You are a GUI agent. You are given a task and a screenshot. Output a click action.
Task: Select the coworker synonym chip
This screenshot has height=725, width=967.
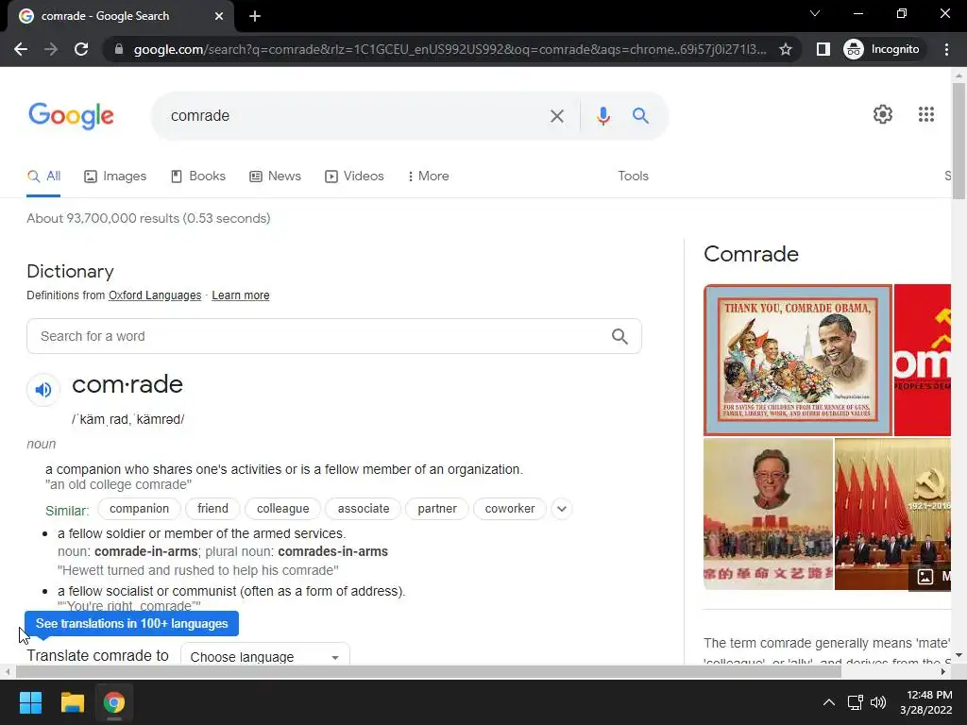click(510, 509)
